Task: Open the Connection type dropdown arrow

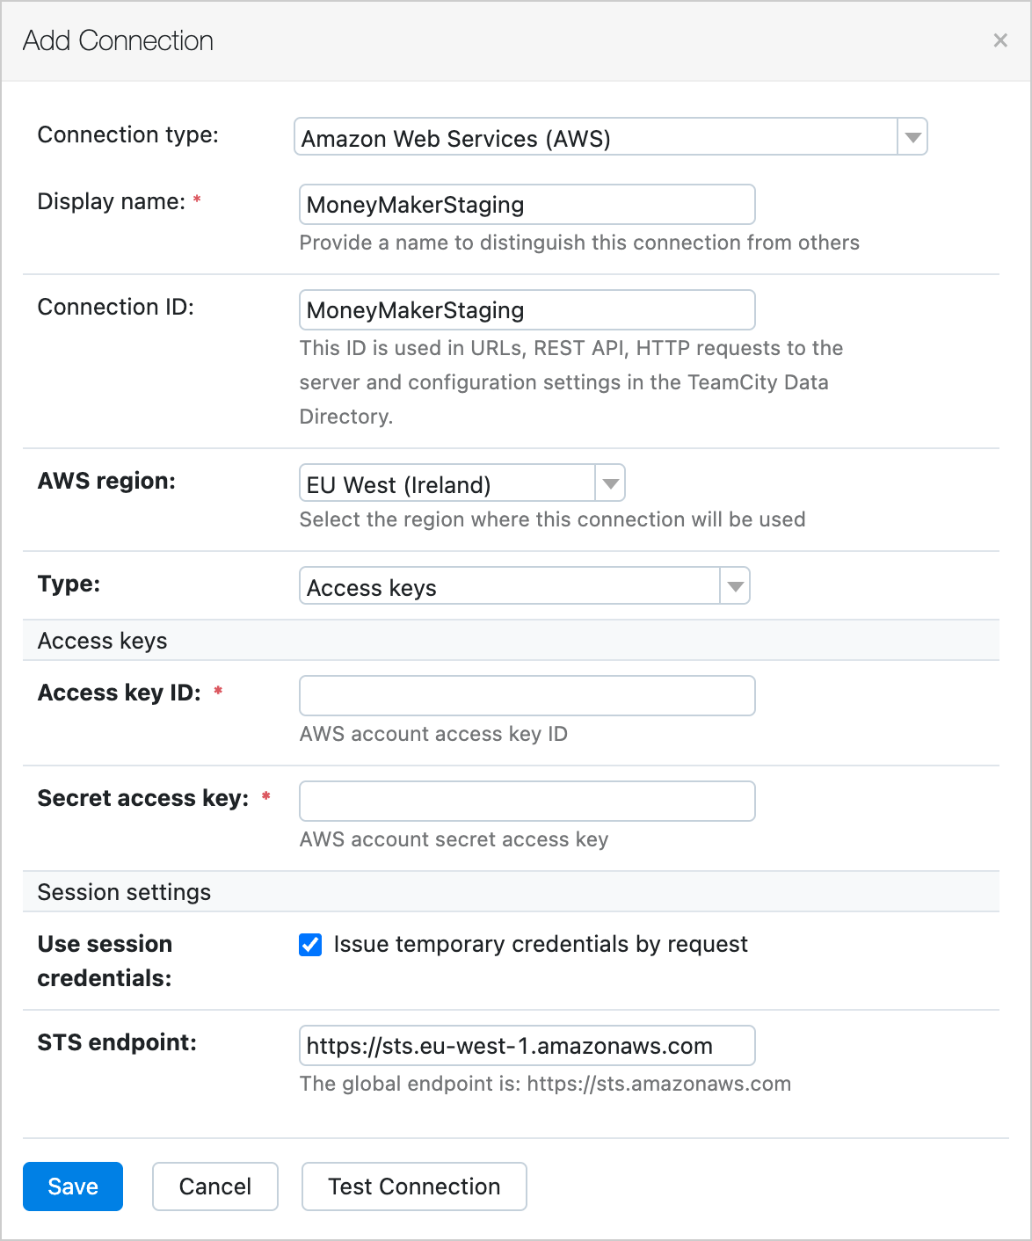Action: pyautogui.click(x=912, y=137)
